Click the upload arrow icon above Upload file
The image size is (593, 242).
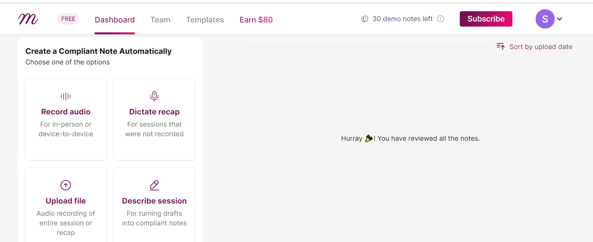pos(65,185)
